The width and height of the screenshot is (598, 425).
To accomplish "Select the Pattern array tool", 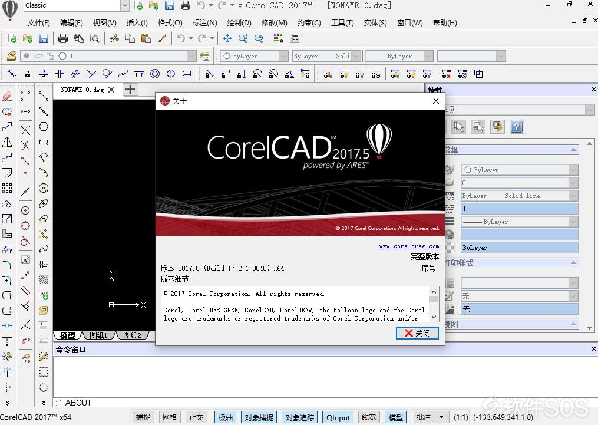I will [7, 187].
